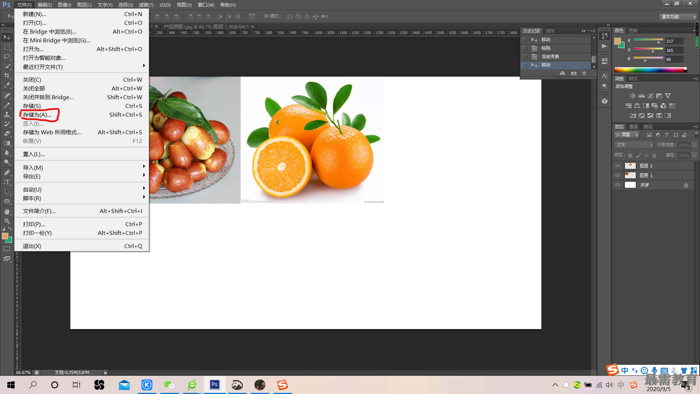This screenshot has width=700, height=394.
Task: Click the foreground color swatch in Color panel
Action: pos(618,41)
